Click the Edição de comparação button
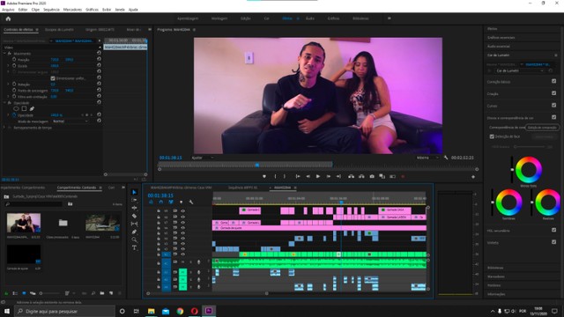The width and height of the screenshot is (564, 317). click(x=542, y=127)
